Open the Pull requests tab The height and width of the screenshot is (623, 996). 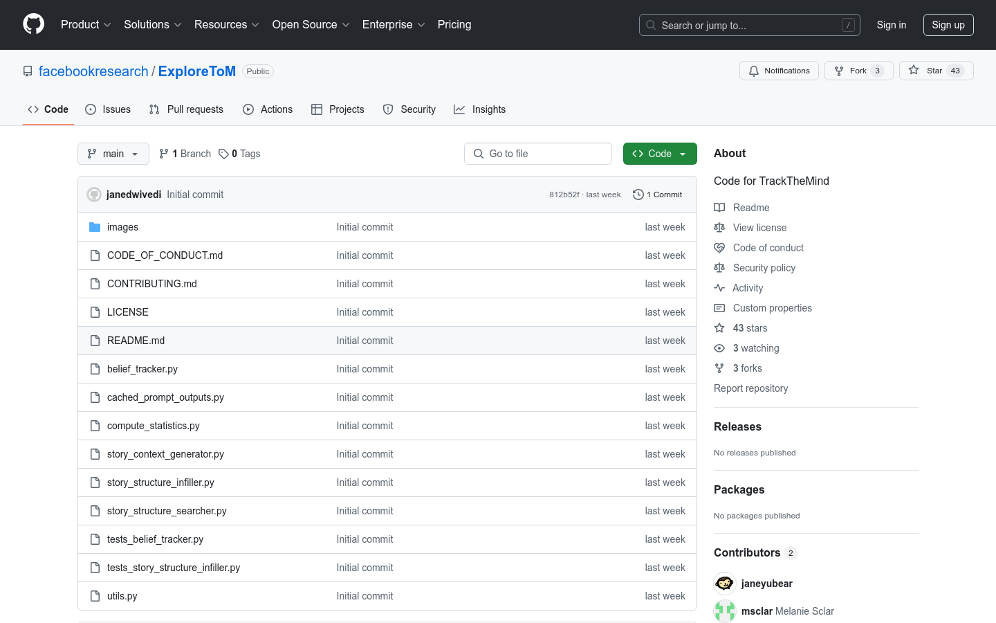(186, 109)
